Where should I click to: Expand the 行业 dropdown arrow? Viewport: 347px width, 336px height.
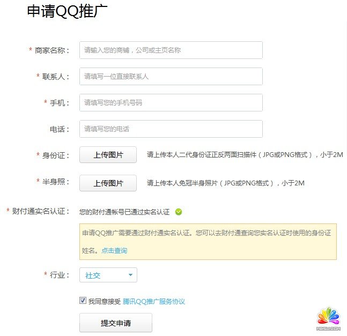point(130,275)
